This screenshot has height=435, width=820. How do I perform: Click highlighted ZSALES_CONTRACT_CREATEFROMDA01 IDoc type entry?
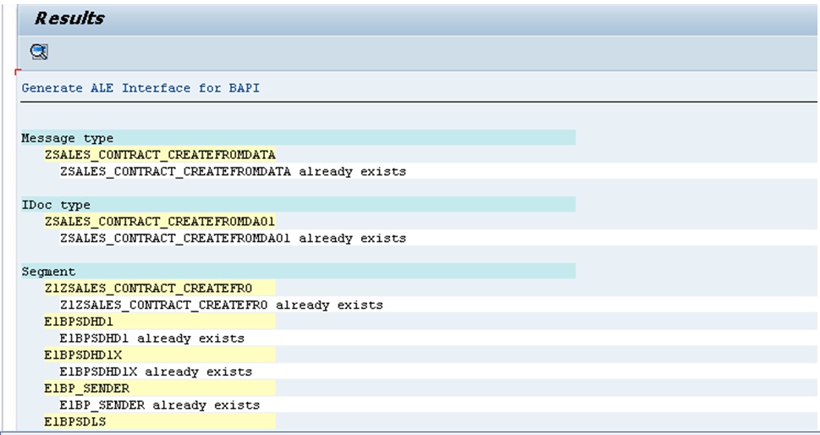tap(160, 222)
